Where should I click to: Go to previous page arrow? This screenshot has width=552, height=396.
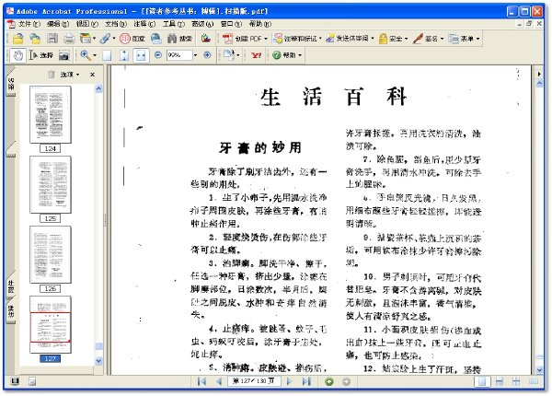219,381
